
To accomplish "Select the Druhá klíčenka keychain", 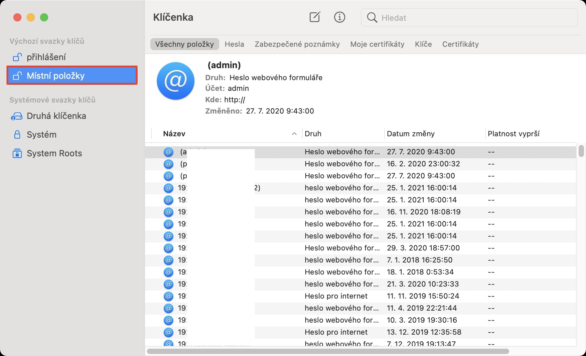I will (56, 116).
